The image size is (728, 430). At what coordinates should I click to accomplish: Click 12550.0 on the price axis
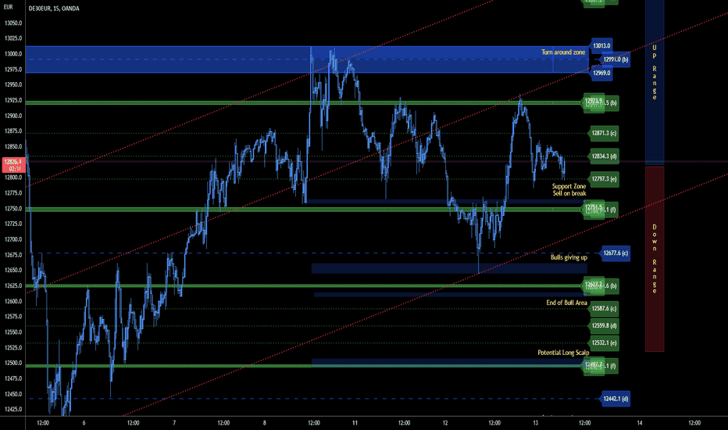[13, 332]
